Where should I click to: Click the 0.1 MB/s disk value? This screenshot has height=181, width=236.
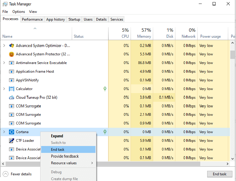click(x=166, y=98)
